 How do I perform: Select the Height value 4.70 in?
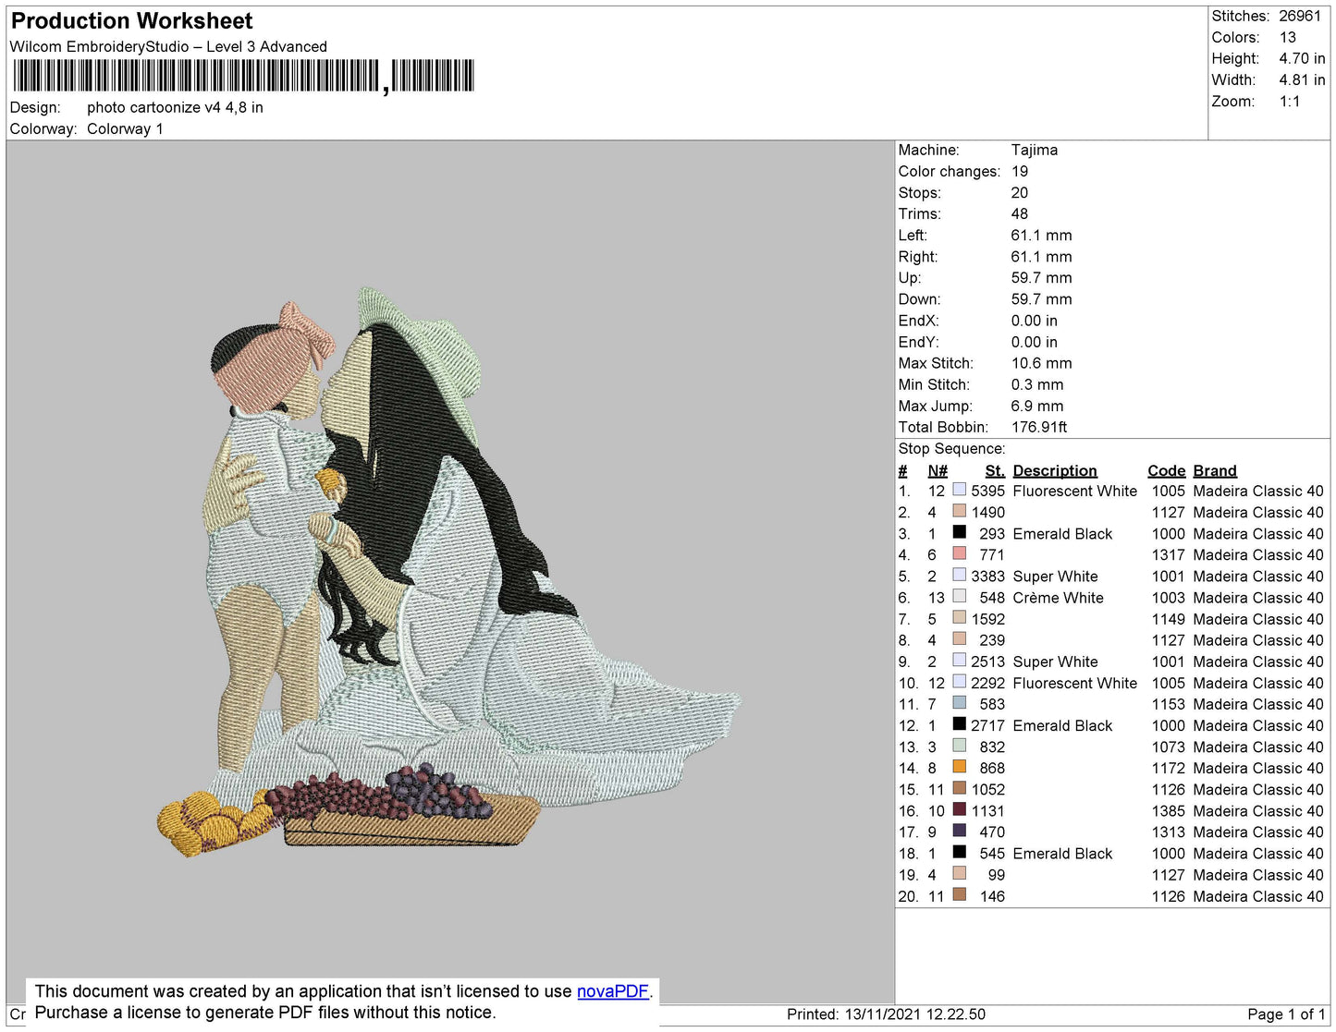click(x=1302, y=58)
